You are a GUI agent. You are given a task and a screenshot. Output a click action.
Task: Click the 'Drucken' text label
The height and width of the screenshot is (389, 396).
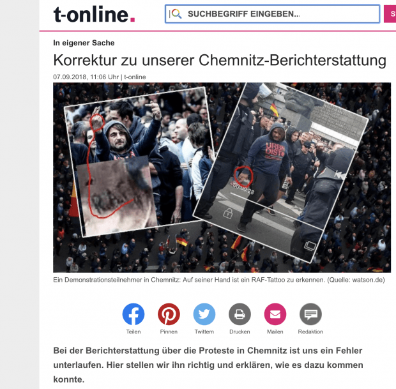(x=240, y=332)
